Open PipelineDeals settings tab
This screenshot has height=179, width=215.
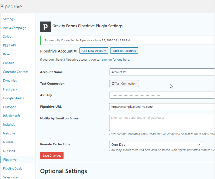[x=13, y=168]
